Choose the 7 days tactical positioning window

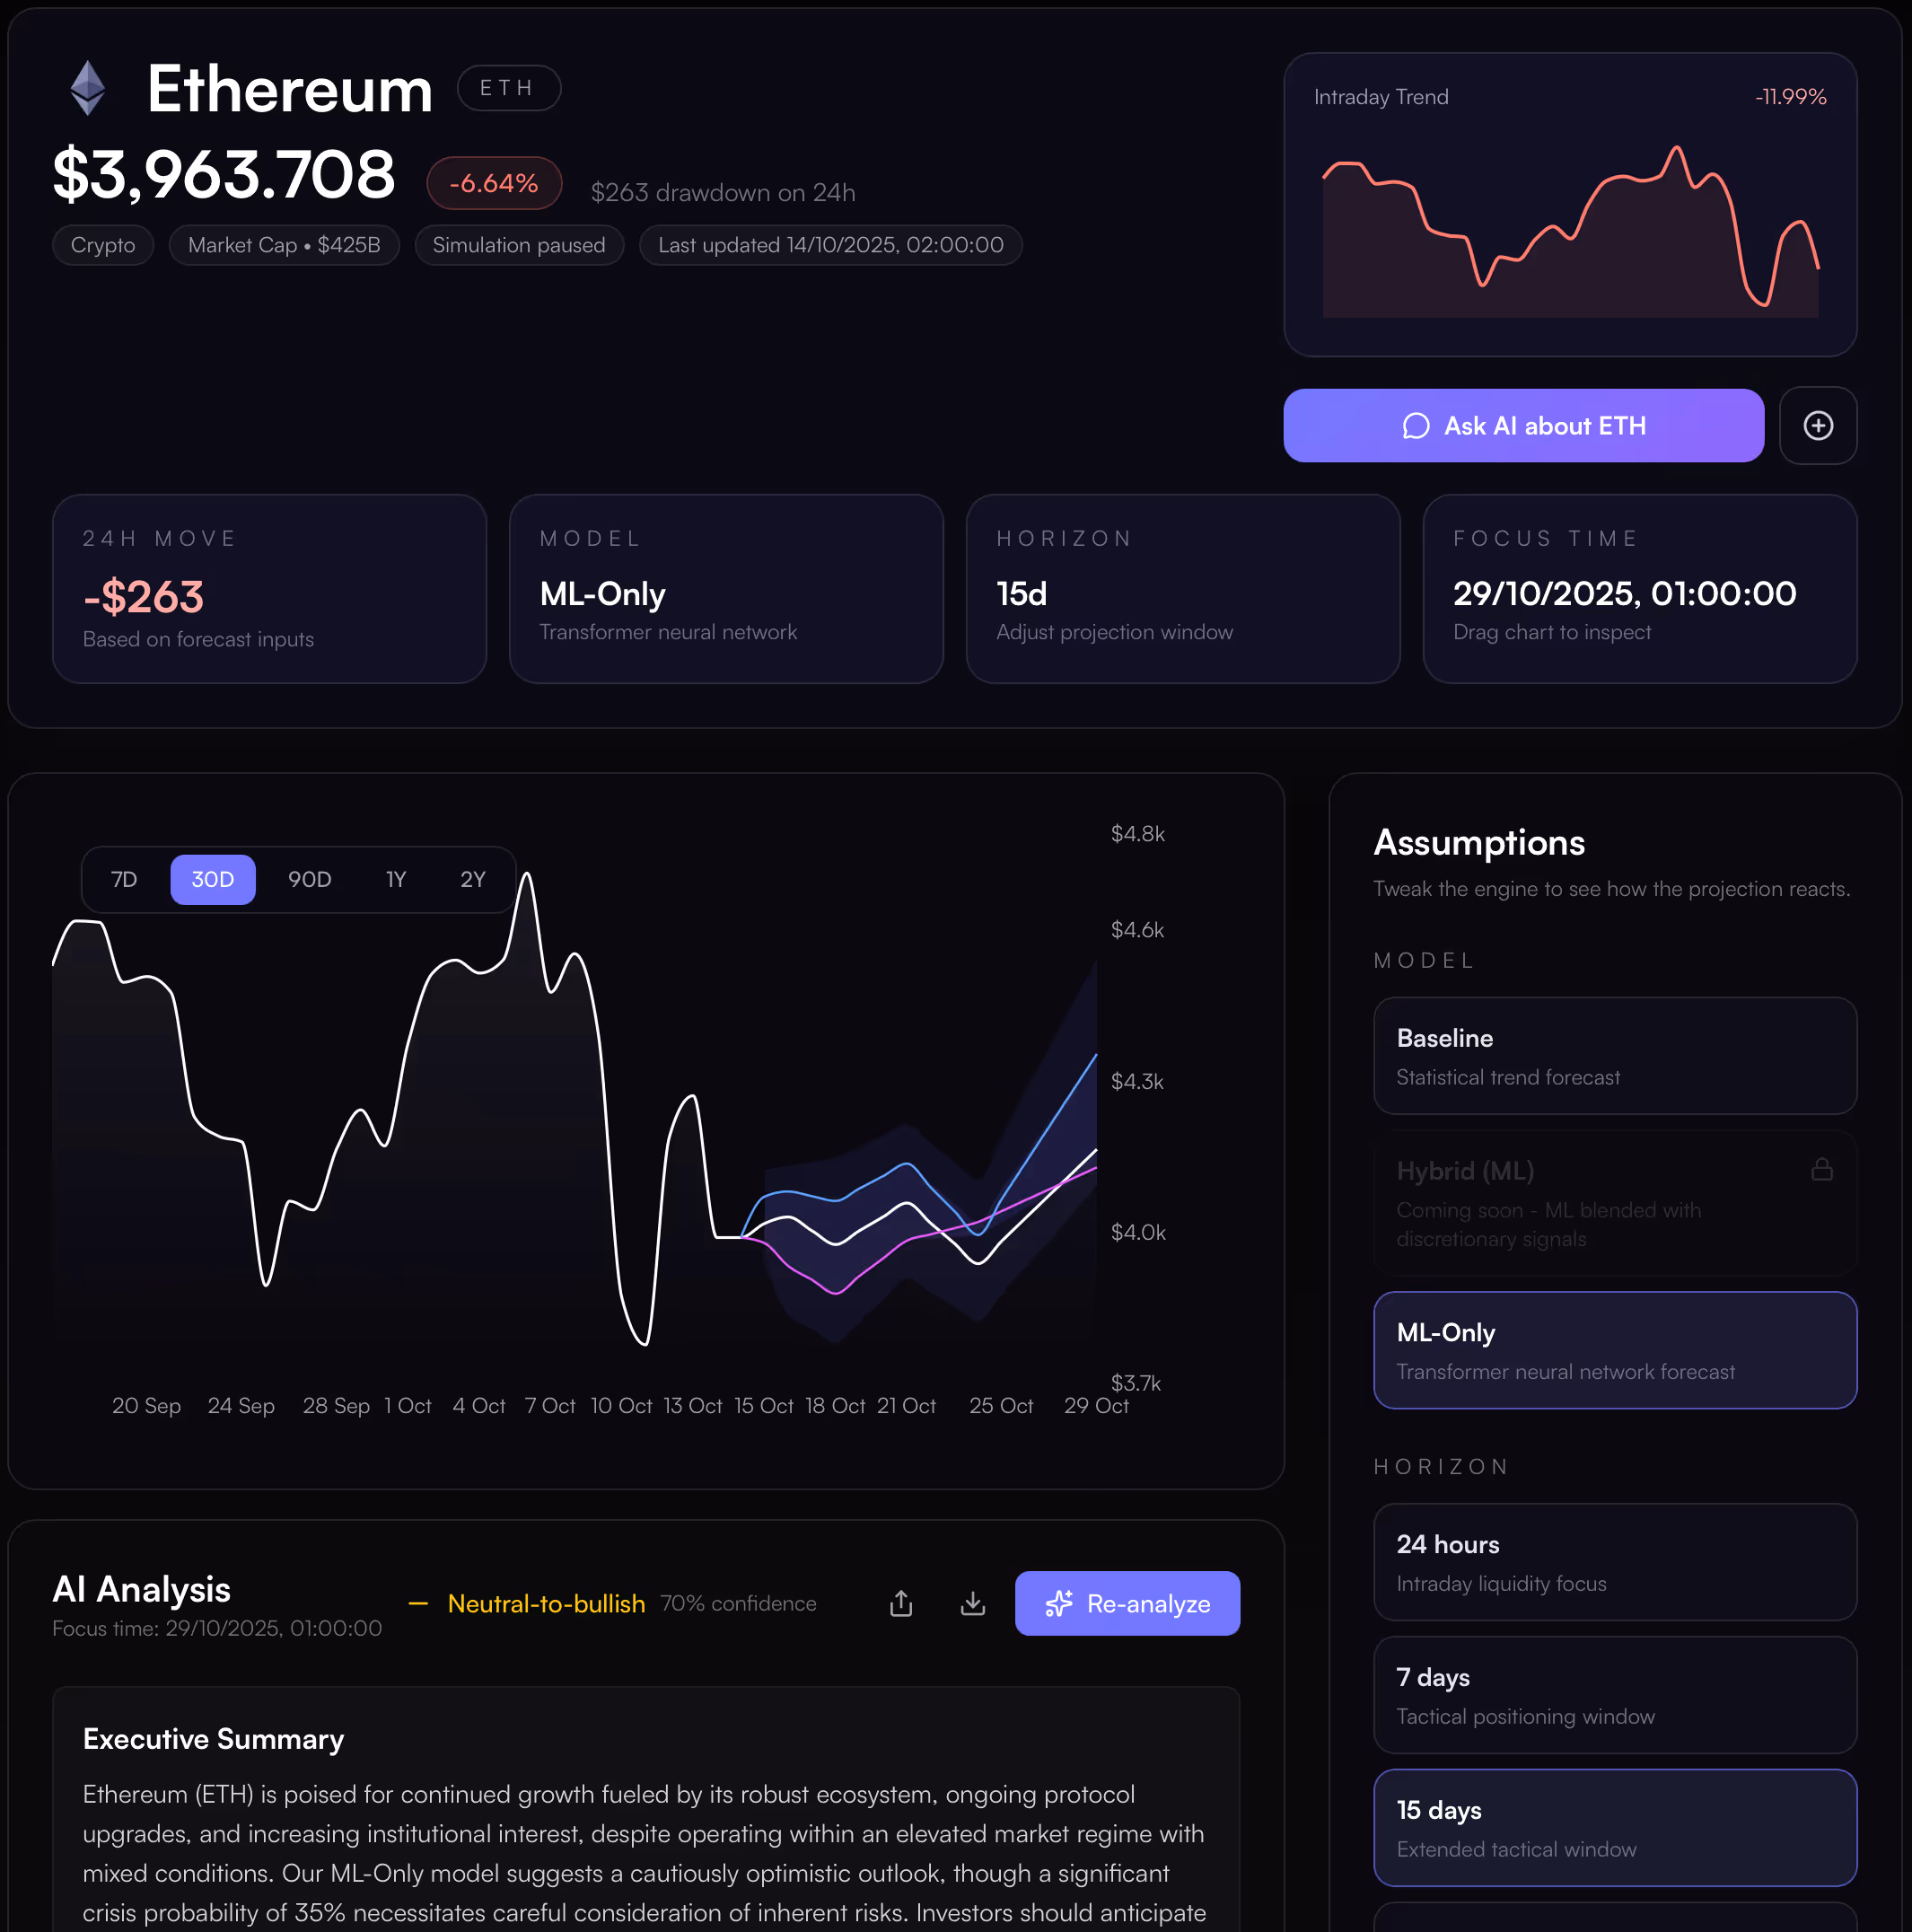coord(1614,1695)
